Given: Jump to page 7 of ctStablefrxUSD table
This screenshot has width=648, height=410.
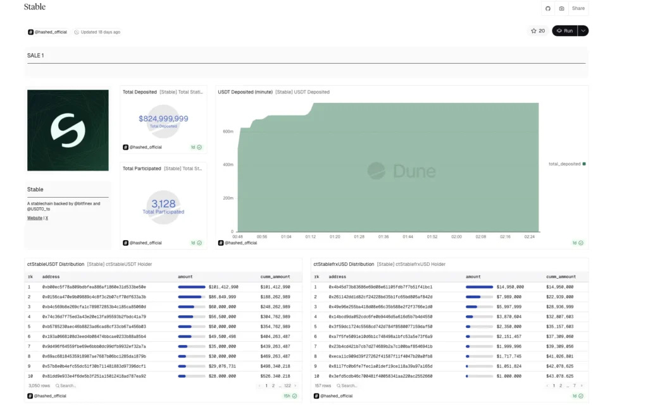Looking at the screenshot, I should pos(574,385).
